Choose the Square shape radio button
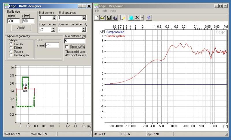 [11, 51]
